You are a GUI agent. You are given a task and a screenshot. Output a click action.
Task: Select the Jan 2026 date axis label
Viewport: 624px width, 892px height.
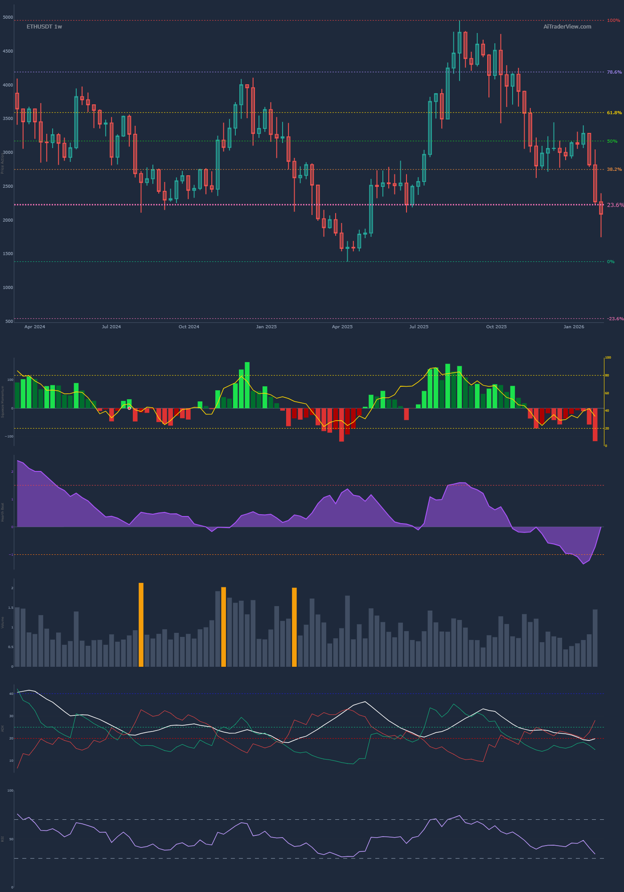click(574, 327)
